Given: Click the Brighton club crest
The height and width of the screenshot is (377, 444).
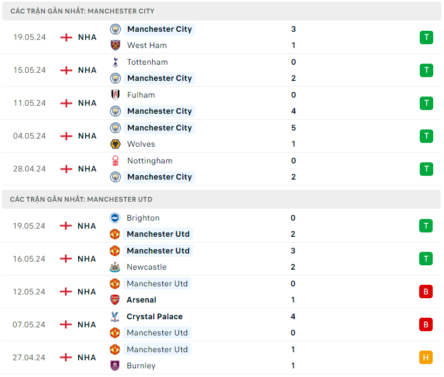Looking at the screenshot, I should 114,218.
